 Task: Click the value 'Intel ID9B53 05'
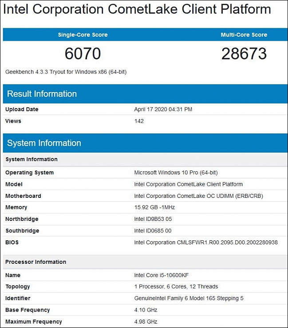tap(153, 219)
